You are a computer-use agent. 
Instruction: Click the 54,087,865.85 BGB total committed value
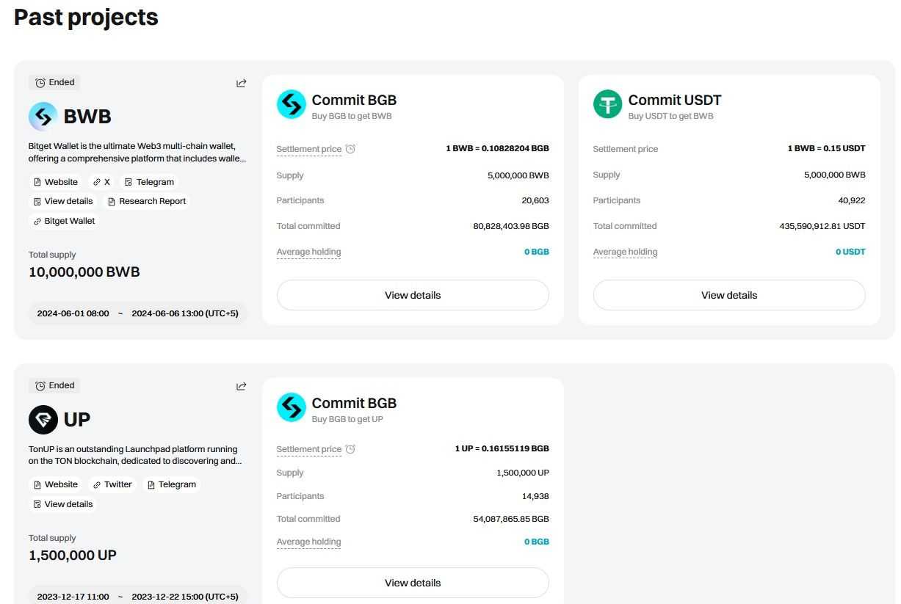pyautogui.click(x=511, y=519)
